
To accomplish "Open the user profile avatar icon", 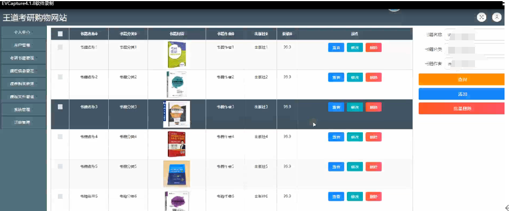I will (497, 17).
